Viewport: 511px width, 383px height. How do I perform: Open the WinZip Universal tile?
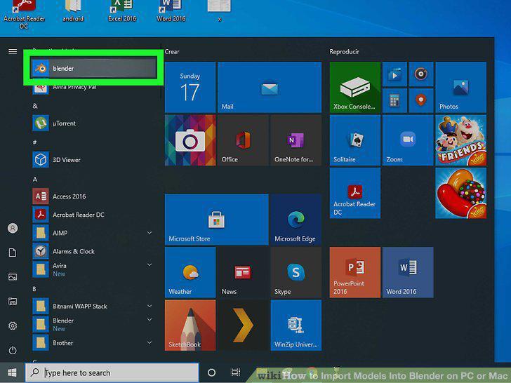click(x=296, y=325)
